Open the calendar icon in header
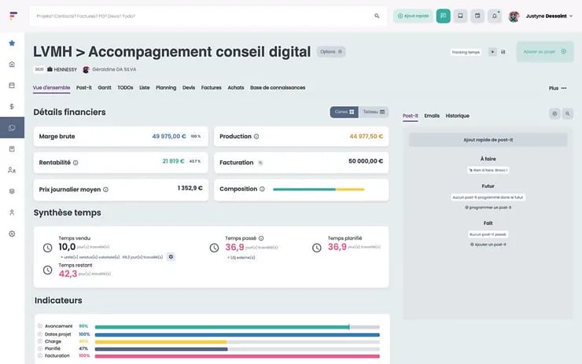The height and width of the screenshot is (364, 582). [x=477, y=16]
